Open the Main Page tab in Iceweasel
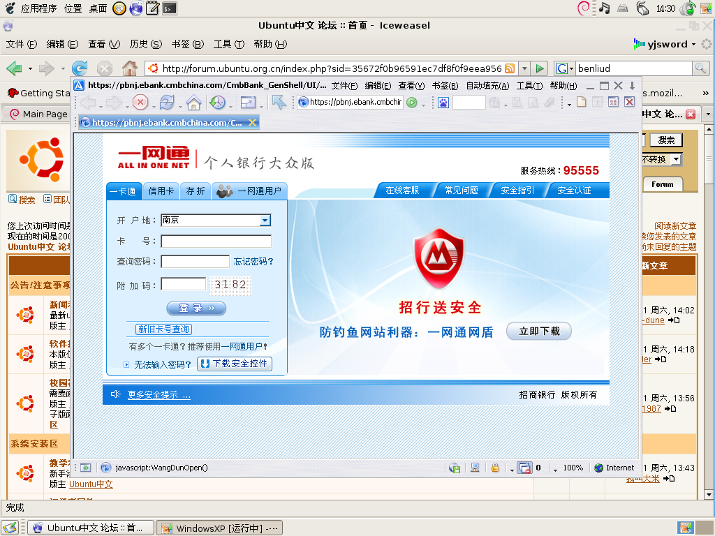Image resolution: width=715 pixels, height=536 pixels. (x=38, y=114)
